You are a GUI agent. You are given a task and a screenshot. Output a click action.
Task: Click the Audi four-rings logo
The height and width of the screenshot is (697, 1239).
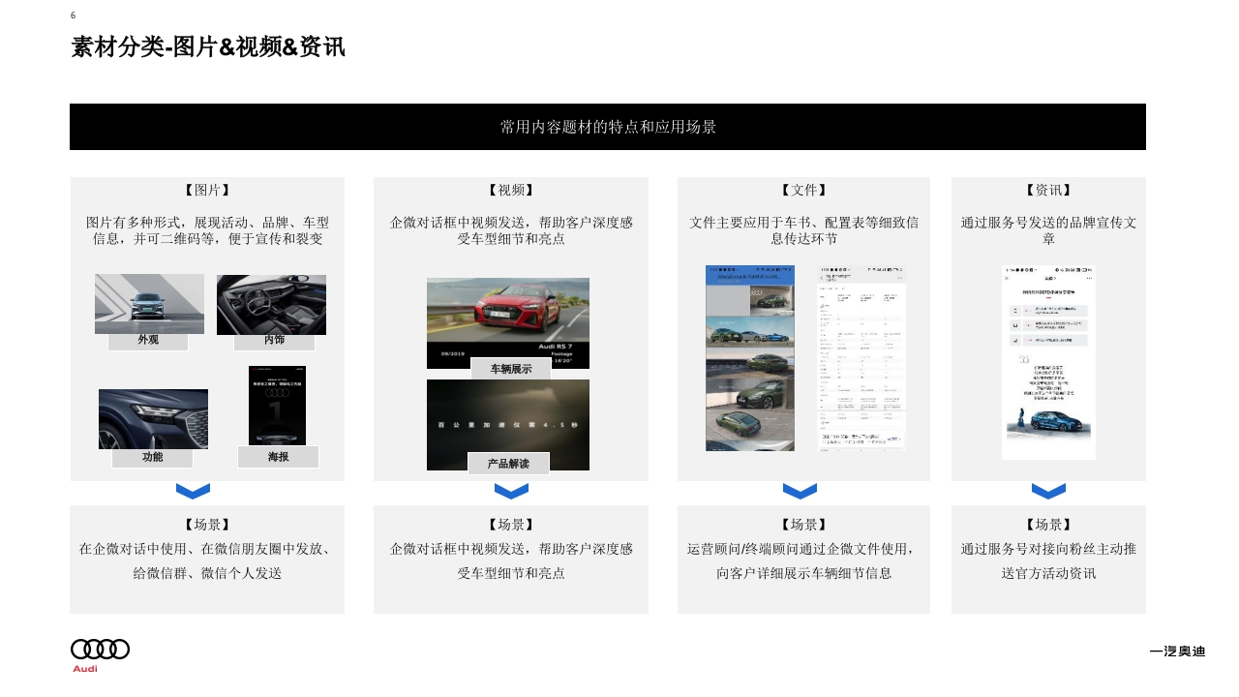point(100,650)
